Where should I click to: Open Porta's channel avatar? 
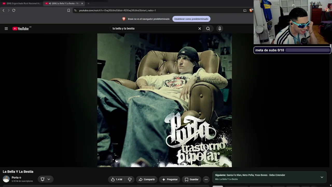[6, 179]
